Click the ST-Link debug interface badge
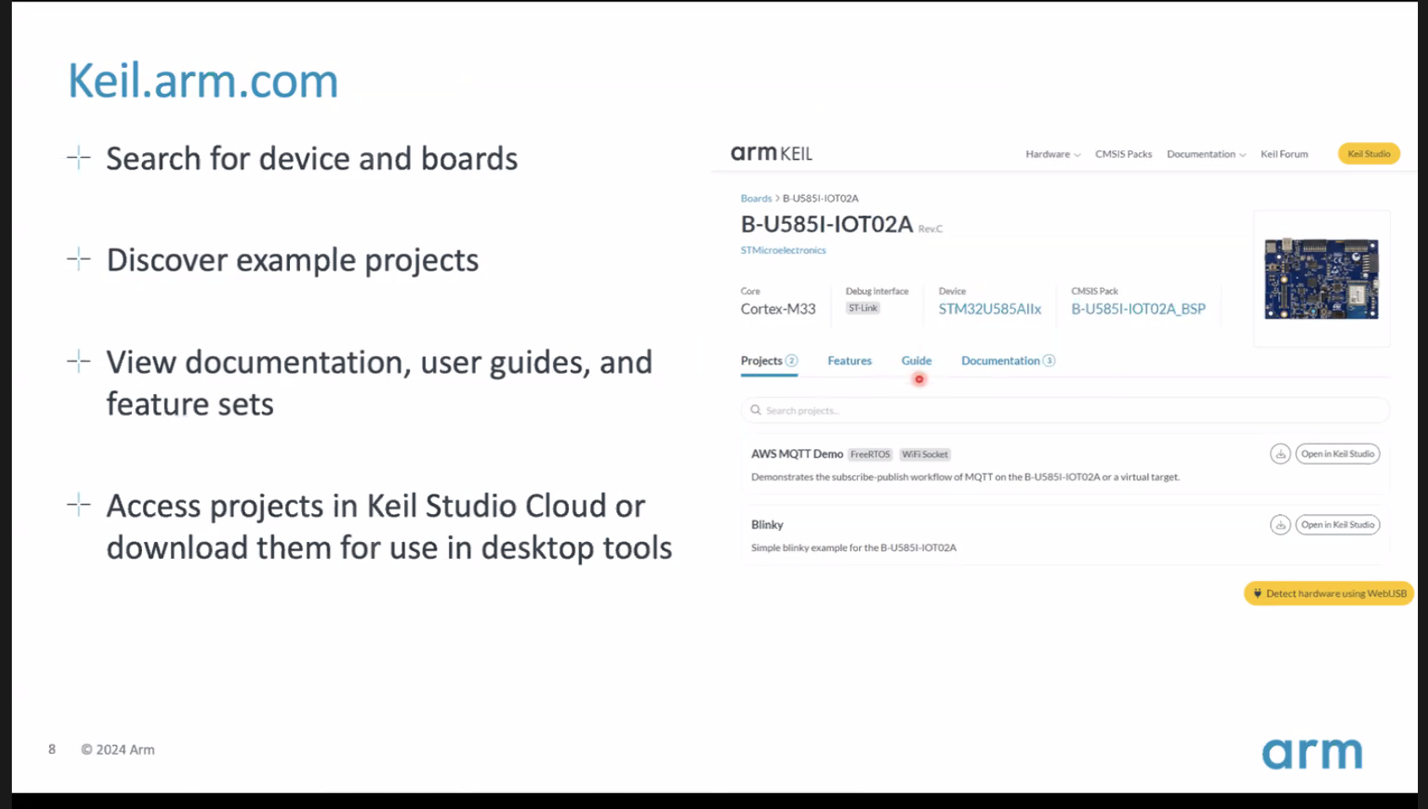Image resolution: width=1428 pixels, height=809 pixels. [x=863, y=309]
